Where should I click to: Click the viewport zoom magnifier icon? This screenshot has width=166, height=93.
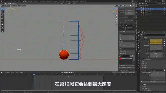(116, 16)
